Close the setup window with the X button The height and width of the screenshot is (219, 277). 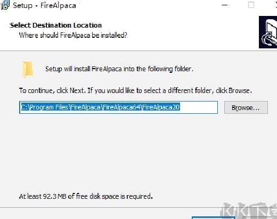tap(276, 5)
